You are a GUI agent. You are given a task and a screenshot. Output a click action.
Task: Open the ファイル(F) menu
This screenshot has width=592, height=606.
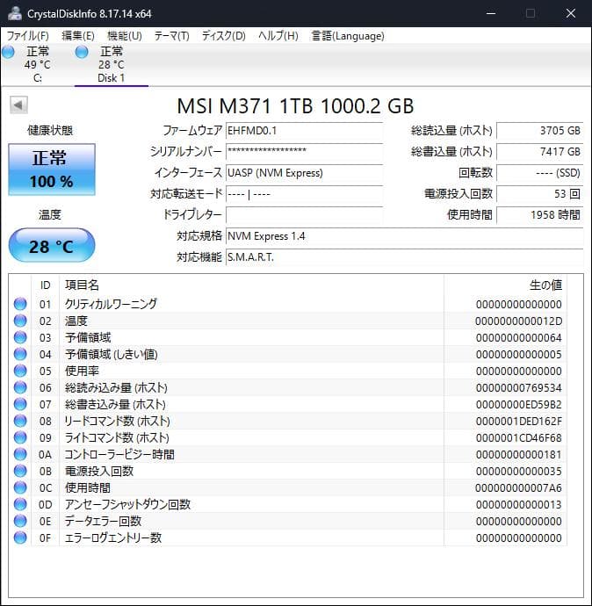[x=28, y=36]
